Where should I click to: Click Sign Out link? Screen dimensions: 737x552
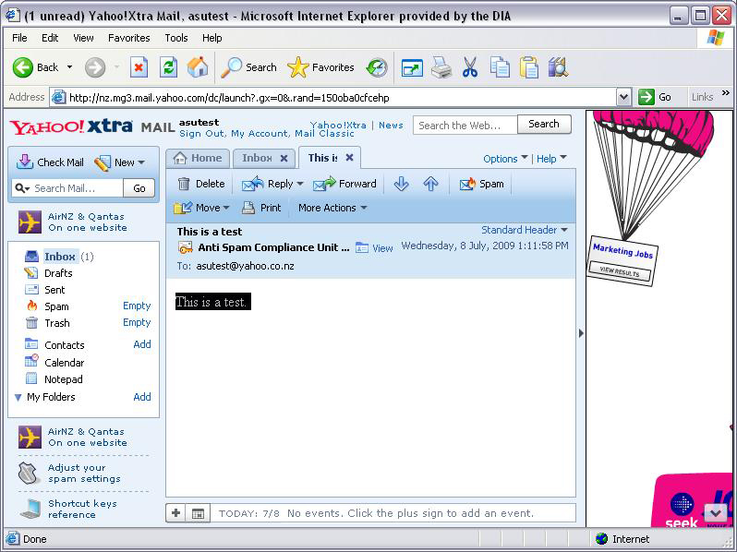(202, 134)
